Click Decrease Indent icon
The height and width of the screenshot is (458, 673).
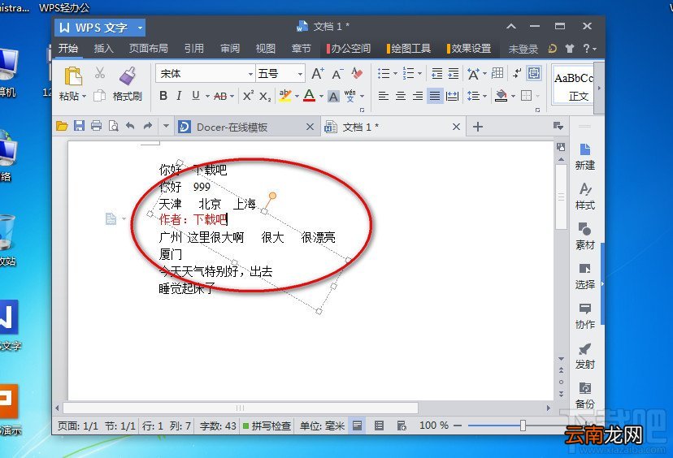click(437, 73)
